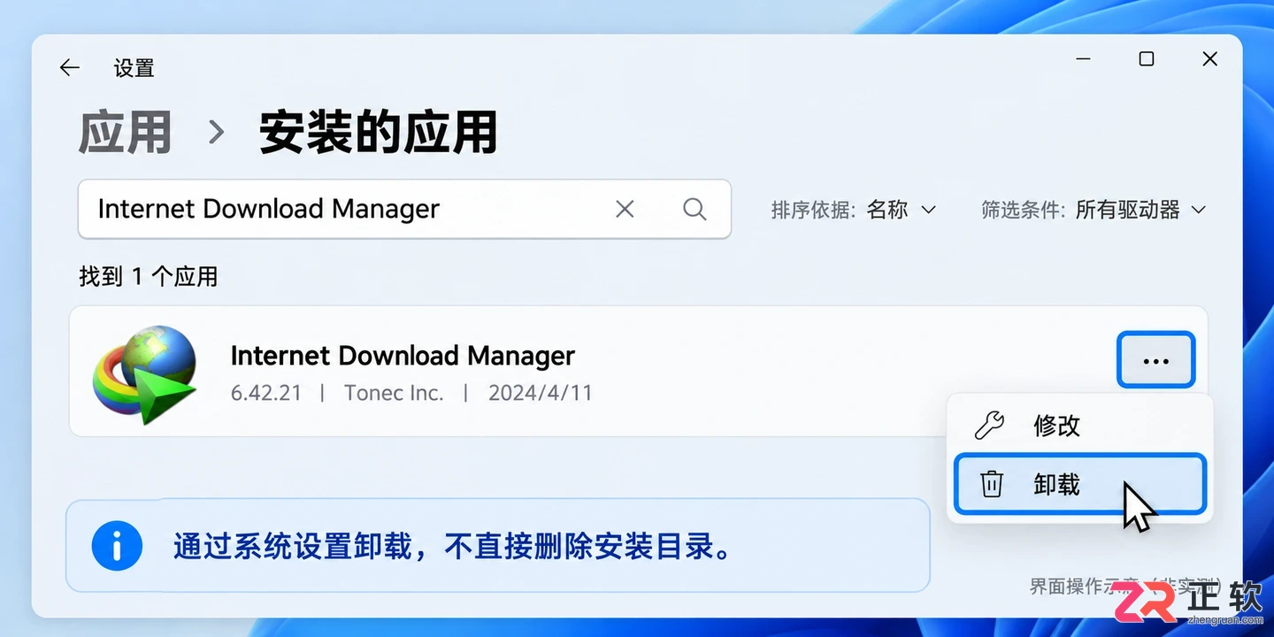Select the Internet Download Manager app name

point(403,356)
